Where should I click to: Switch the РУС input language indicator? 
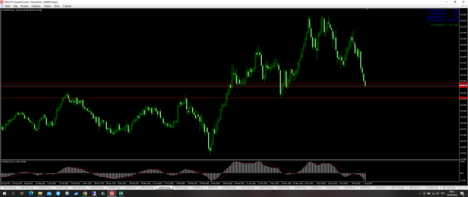(443, 193)
